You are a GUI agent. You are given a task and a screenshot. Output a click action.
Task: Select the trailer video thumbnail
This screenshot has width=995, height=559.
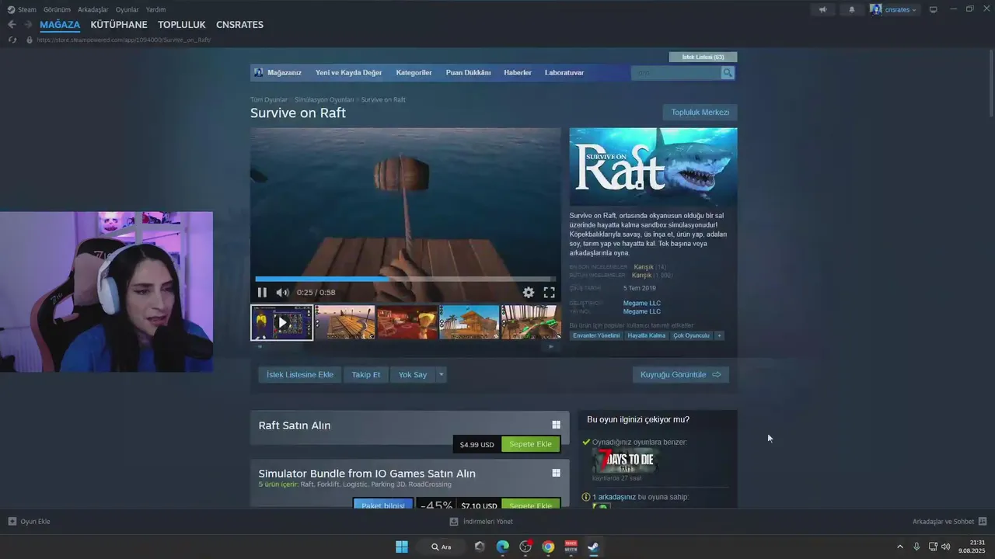pyautogui.click(x=281, y=322)
